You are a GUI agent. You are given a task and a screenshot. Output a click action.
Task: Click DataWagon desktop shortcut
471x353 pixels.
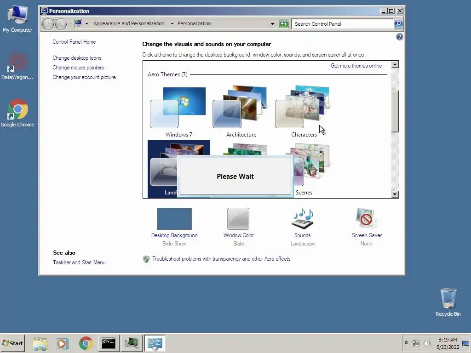(x=17, y=66)
